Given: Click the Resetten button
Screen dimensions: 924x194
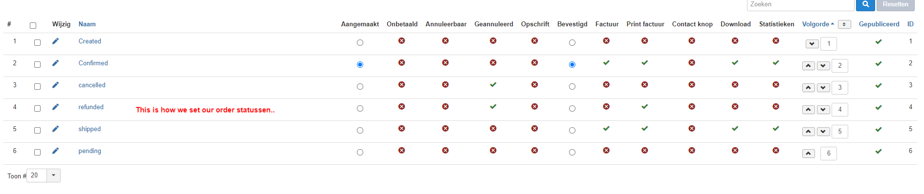Looking at the screenshot, I should point(896,4).
